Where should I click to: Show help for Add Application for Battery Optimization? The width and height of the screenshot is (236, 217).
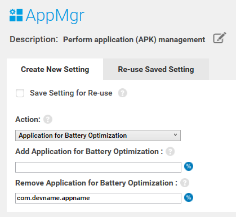point(170,151)
